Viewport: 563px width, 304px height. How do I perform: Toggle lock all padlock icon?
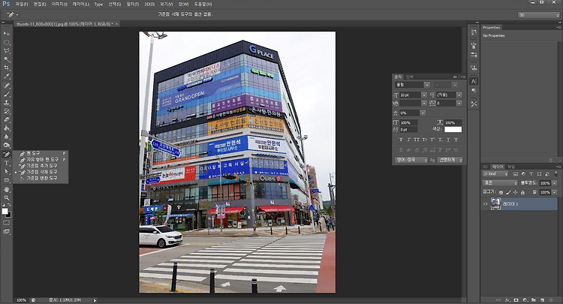tap(522, 192)
